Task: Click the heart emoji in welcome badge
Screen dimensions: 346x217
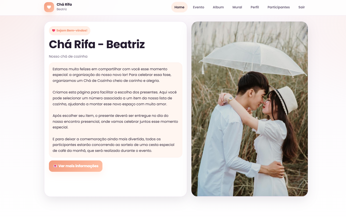Action: (53, 30)
